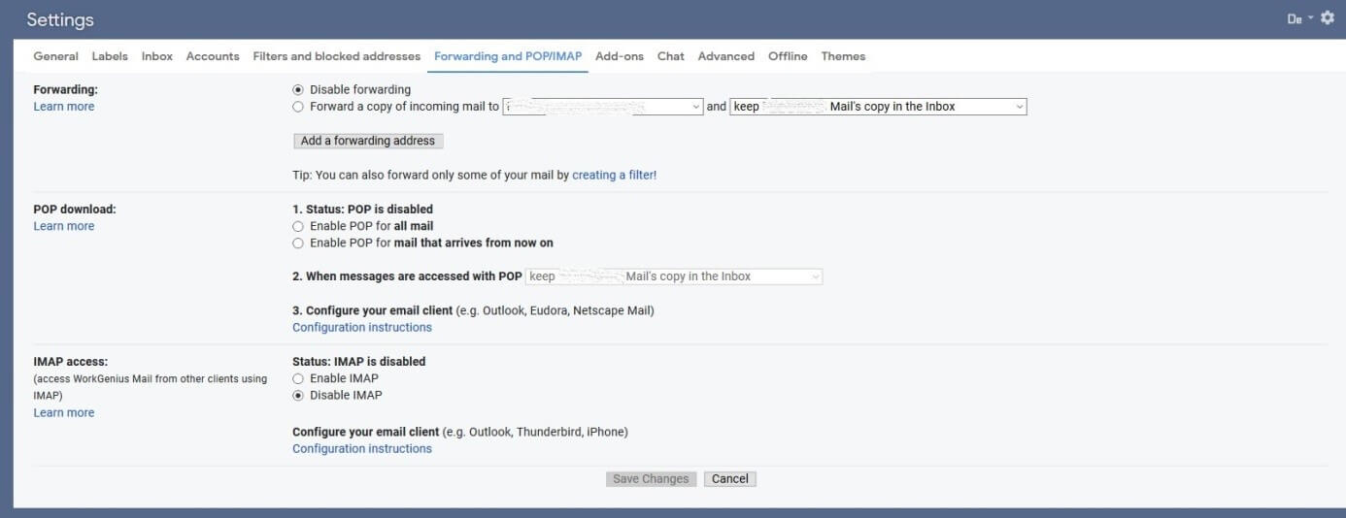Screen dimensions: 1346x518
Task: Open the input language selector arrow
Action: pos(1310,17)
